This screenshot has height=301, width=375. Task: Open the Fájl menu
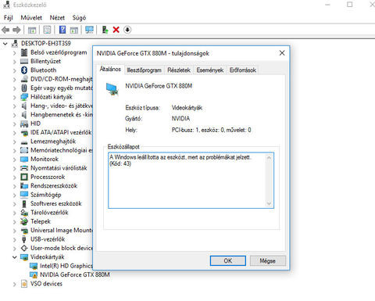(9, 18)
